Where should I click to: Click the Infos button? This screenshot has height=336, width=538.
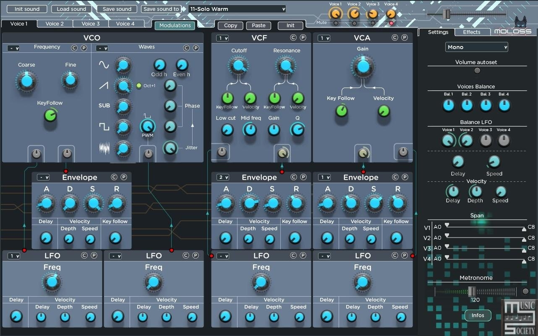[478, 315]
